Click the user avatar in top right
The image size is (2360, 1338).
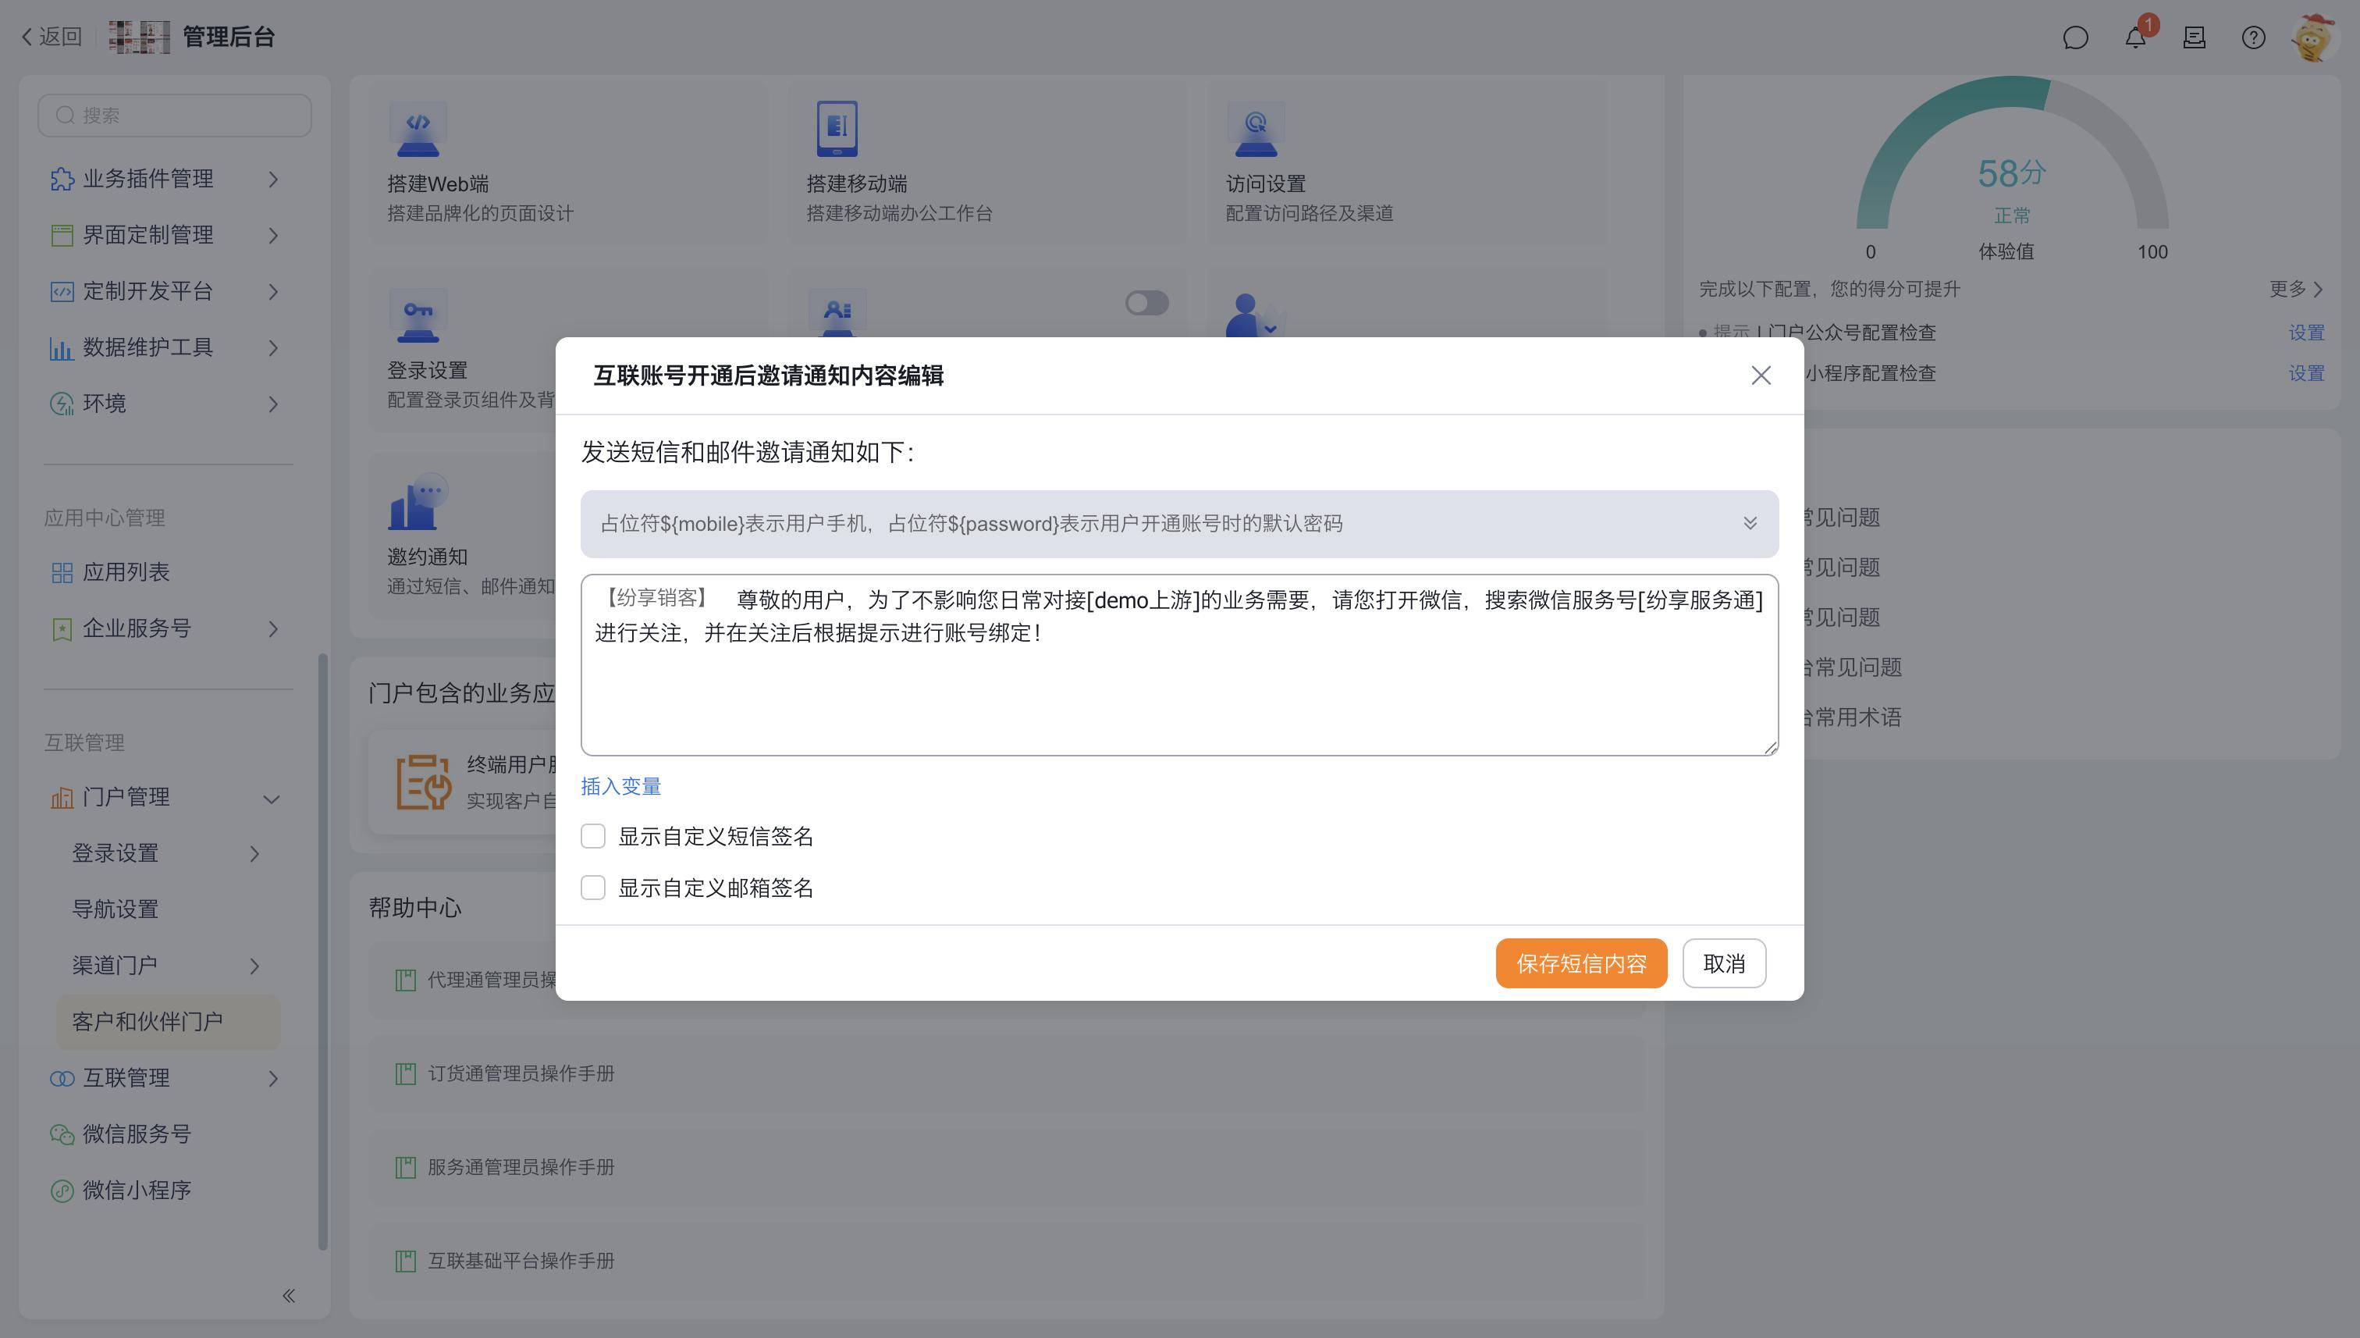pos(2312,37)
